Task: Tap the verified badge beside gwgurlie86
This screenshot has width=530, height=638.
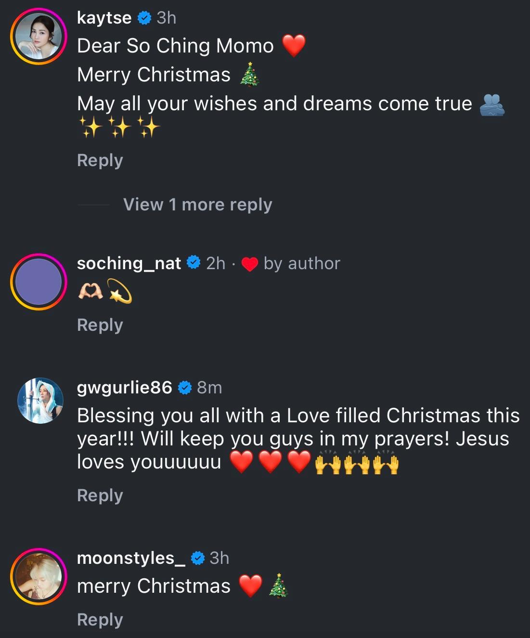Action: point(185,387)
